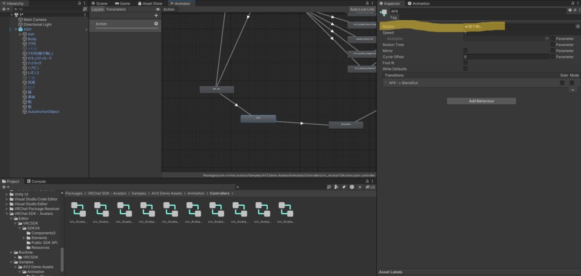This screenshot has height=276, width=581.
Task: Open the Action layer gear settings
Action: coord(156,24)
